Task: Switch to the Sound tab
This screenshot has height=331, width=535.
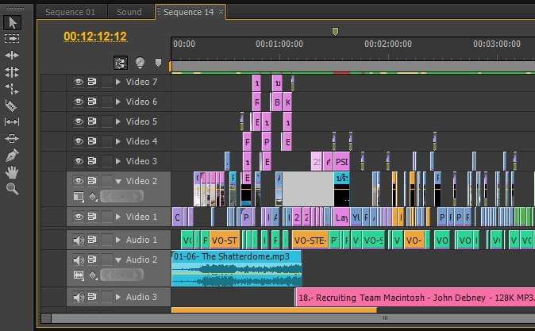Action: click(129, 12)
